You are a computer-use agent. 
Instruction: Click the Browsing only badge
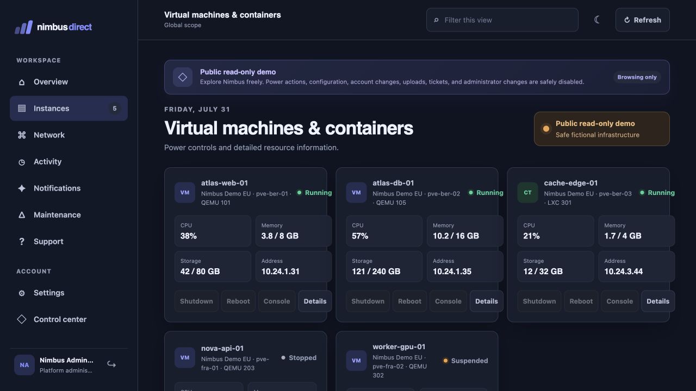click(637, 77)
